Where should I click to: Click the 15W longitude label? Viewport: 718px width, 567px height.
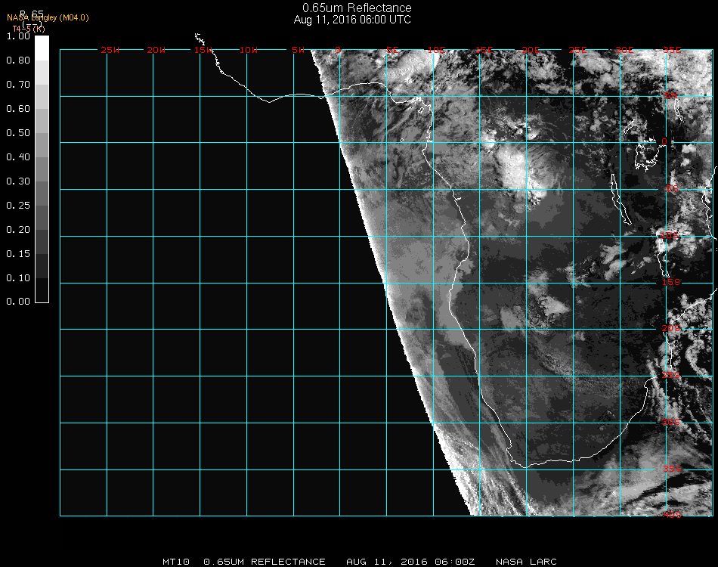[203, 50]
